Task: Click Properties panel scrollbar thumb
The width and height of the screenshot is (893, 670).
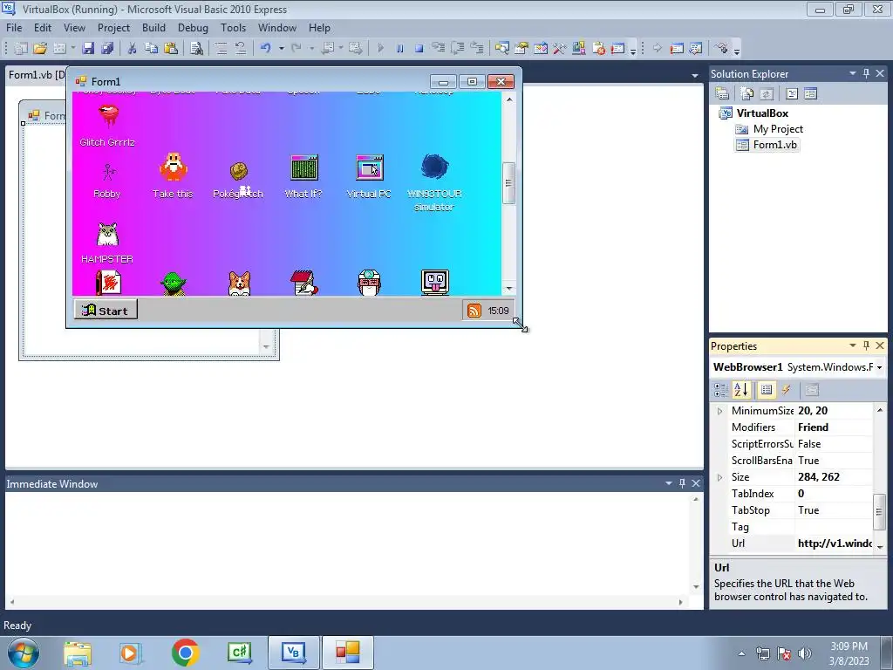Action: [879, 511]
